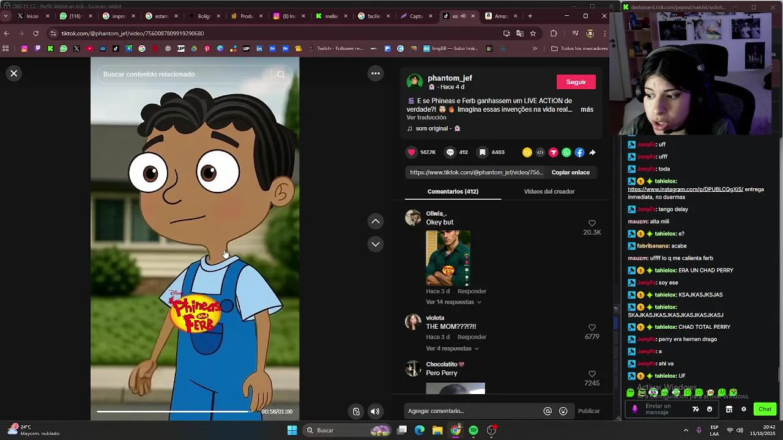
Task: Click the Publicar button
Action: coord(589,411)
